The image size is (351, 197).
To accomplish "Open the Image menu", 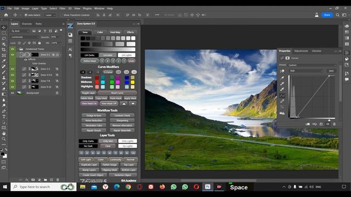I will pyautogui.click(x=25, y=9).
